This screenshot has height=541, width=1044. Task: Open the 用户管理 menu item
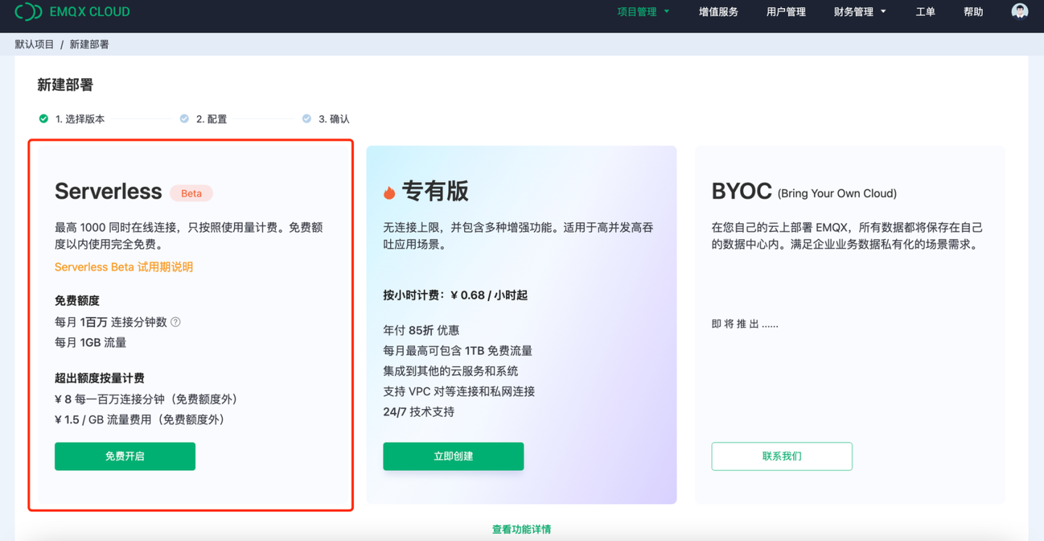pyautogui.click(x=786, y=12)
